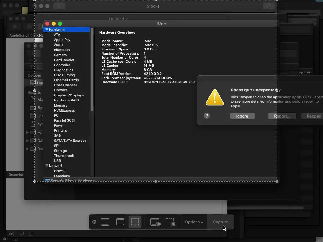Open the AppleScript language dropdown in Script Editor
The width and height of the screenshot is (323, 242).
(x=21, y=35)
